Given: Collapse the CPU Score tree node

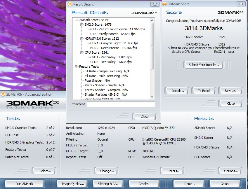Looking at the screenshot, I should pos(82,52).
